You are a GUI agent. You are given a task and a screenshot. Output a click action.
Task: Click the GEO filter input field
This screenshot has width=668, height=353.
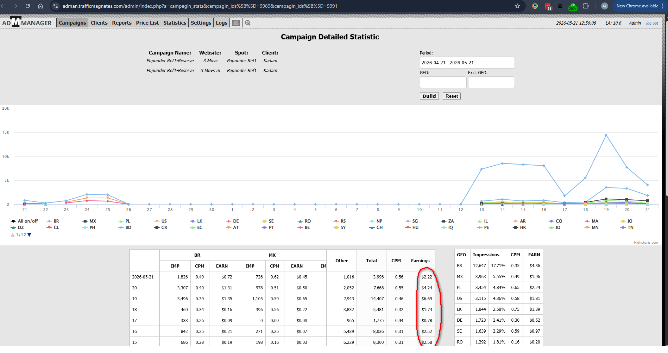pyautogui.click(x=443, y=82)
